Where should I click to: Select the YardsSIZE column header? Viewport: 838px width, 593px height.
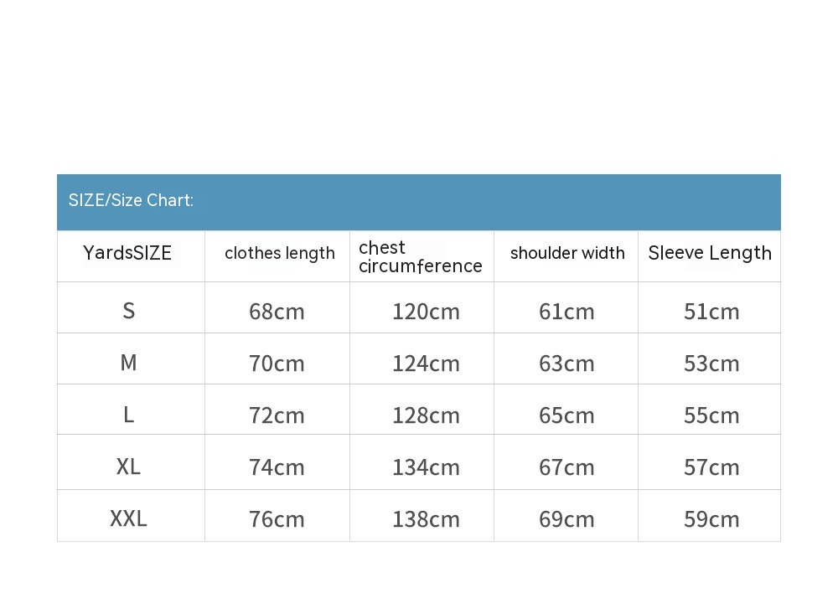coord(127,253)
